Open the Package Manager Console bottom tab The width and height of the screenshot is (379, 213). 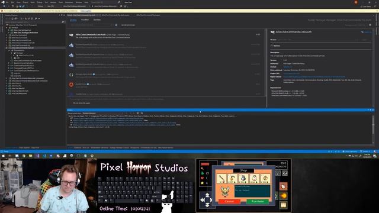point(119,147)
